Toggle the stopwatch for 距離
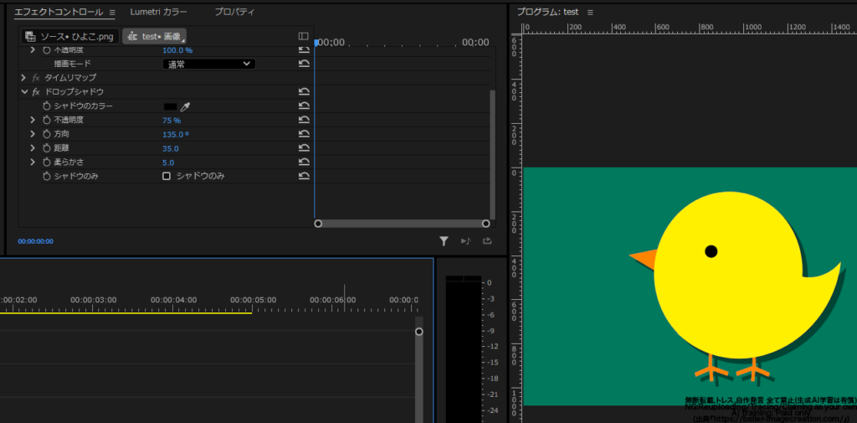 click(x=47, y=148)
